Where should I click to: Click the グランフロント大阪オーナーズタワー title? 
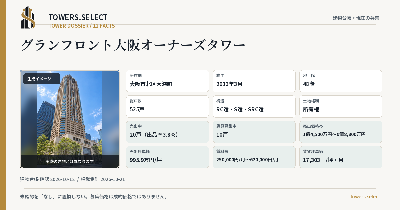(133, 45)
